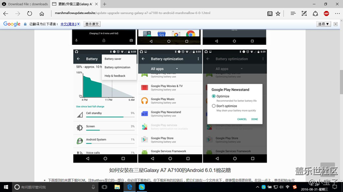The image size is (343, 192).
Task: Click 显示原文 show original button
Action: (x=92, y=24)
